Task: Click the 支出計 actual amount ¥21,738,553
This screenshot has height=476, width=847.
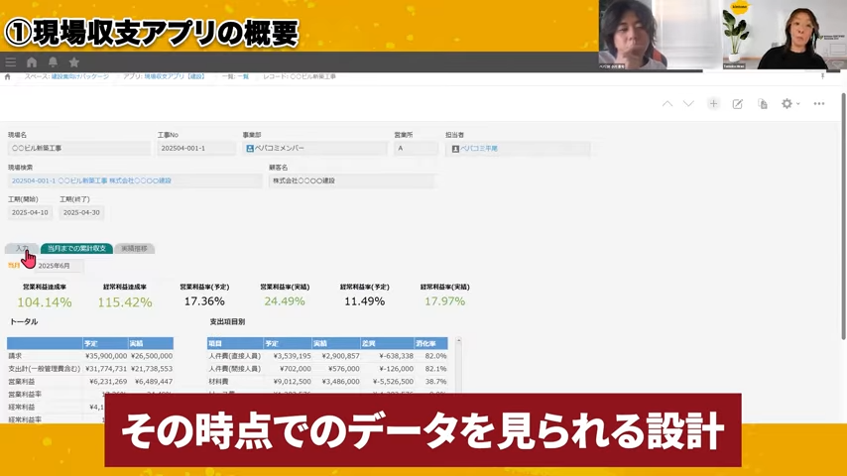Action: pyautogui.click(x=151, y=369)
